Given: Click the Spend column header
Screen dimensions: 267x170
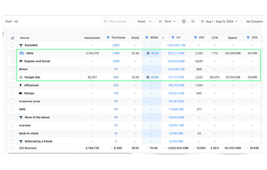Looking at the screenshot, I should pyautogui.click(x=232, y=38).
